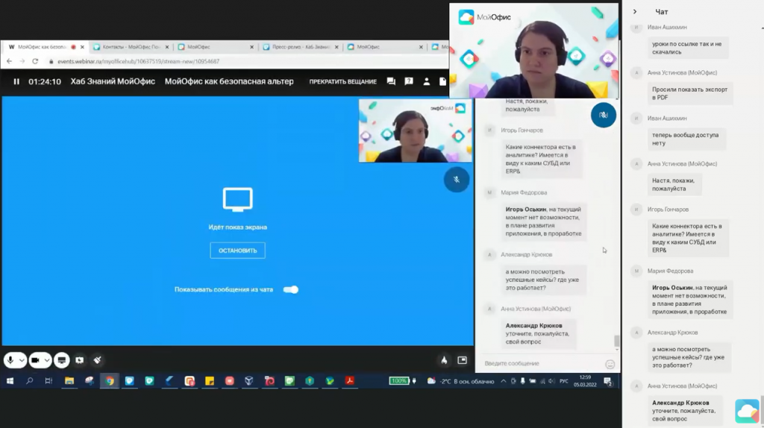
Task: Click the inner chat panel scrollbar
Action: (617, 340)
